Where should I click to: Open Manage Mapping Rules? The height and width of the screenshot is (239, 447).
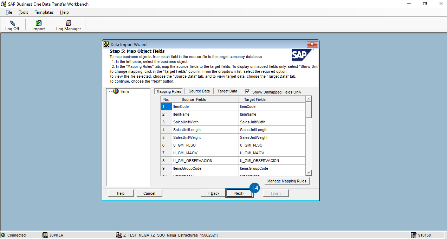287,181
